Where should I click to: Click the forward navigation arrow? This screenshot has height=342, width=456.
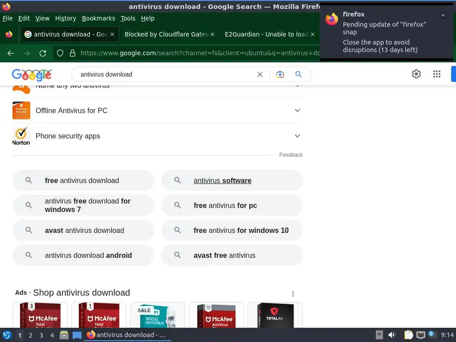27,53
